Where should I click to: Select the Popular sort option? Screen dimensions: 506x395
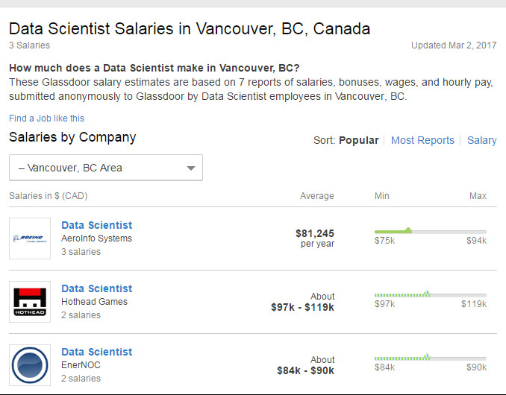[358, 140]
